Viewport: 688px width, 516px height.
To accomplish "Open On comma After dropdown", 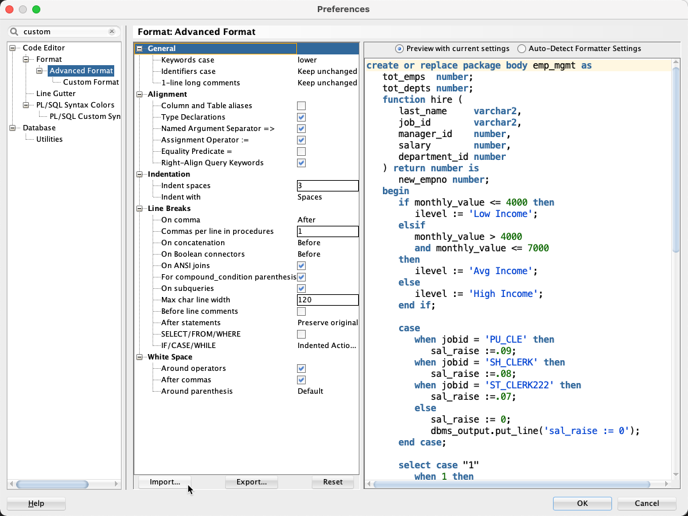I will [x=327, y=220].
